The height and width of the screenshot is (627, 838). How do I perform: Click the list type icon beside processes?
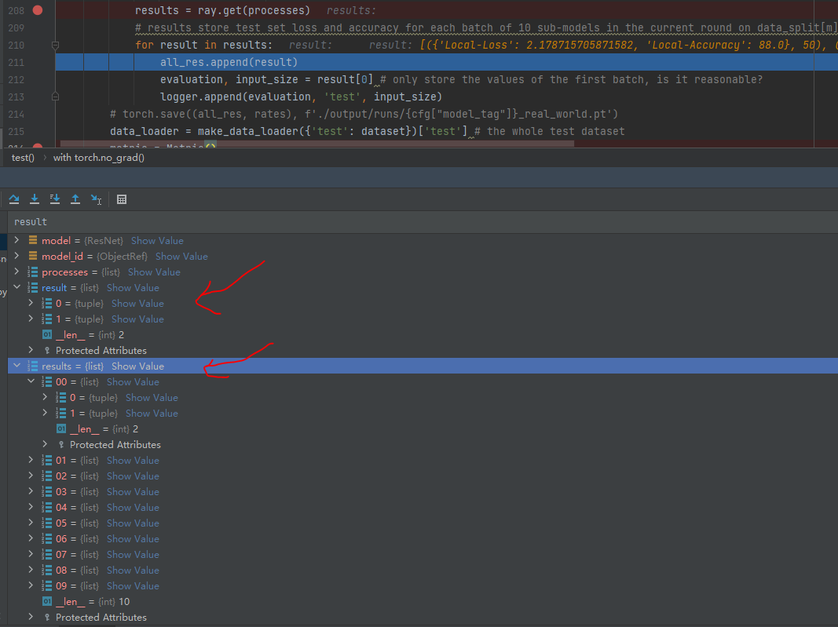[33, 272]
